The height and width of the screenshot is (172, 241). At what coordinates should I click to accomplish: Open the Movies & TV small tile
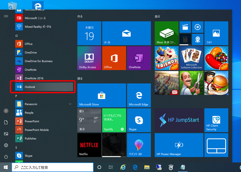tap(185, 27)
